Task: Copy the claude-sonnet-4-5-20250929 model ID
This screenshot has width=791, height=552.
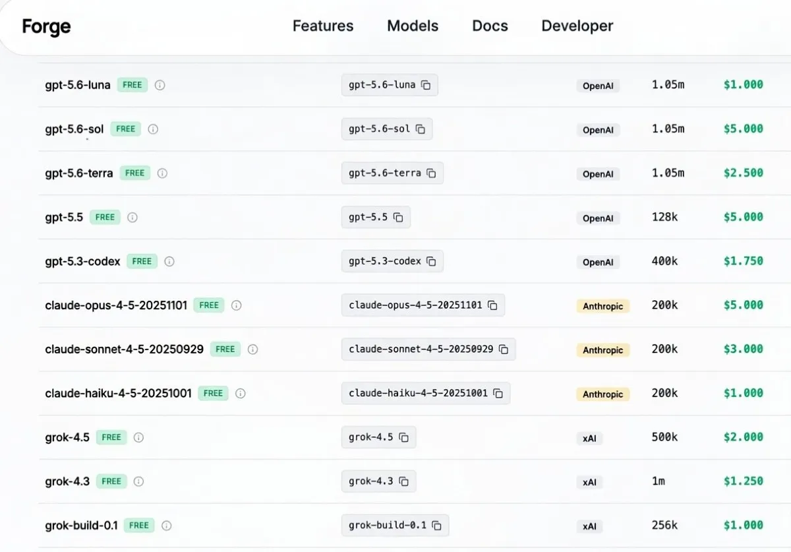Action: pos(504,350)
